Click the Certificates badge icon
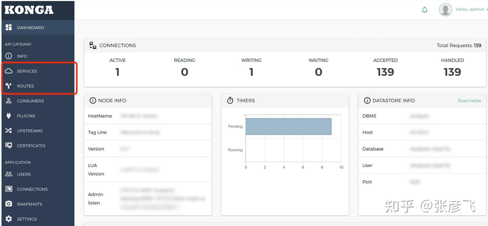Viewport: 488px width, 226px height. pyautogui.click(x=9, y=146)
